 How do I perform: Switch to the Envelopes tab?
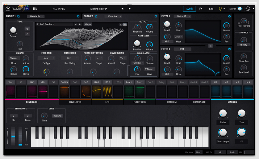75,102
